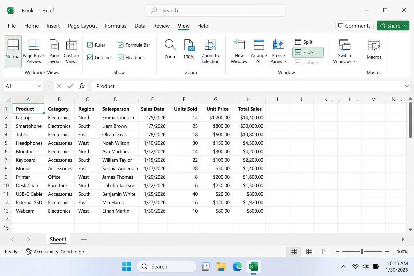
Task: Select cell containing Emma Johnson
Action: tap(119, 118)
